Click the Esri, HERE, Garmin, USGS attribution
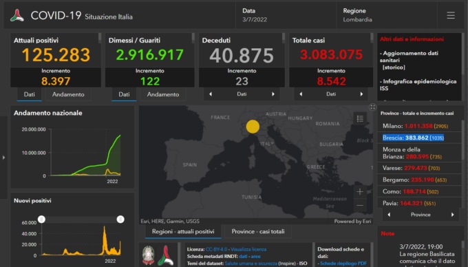468x267 pixels. click(x=170, y=222)
